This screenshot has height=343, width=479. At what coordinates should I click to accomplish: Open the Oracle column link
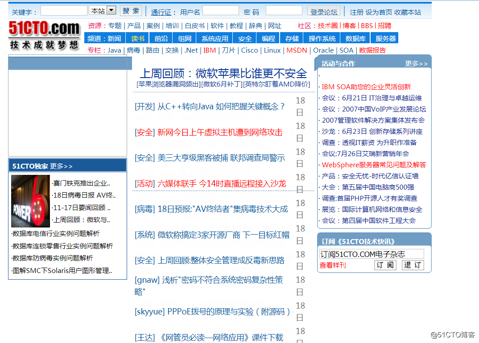pos(323,50)
